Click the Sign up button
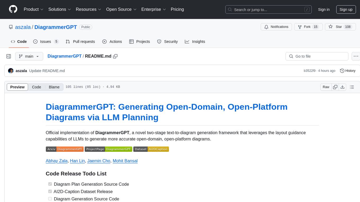This screenshot has height=202, width=360. 346,10
